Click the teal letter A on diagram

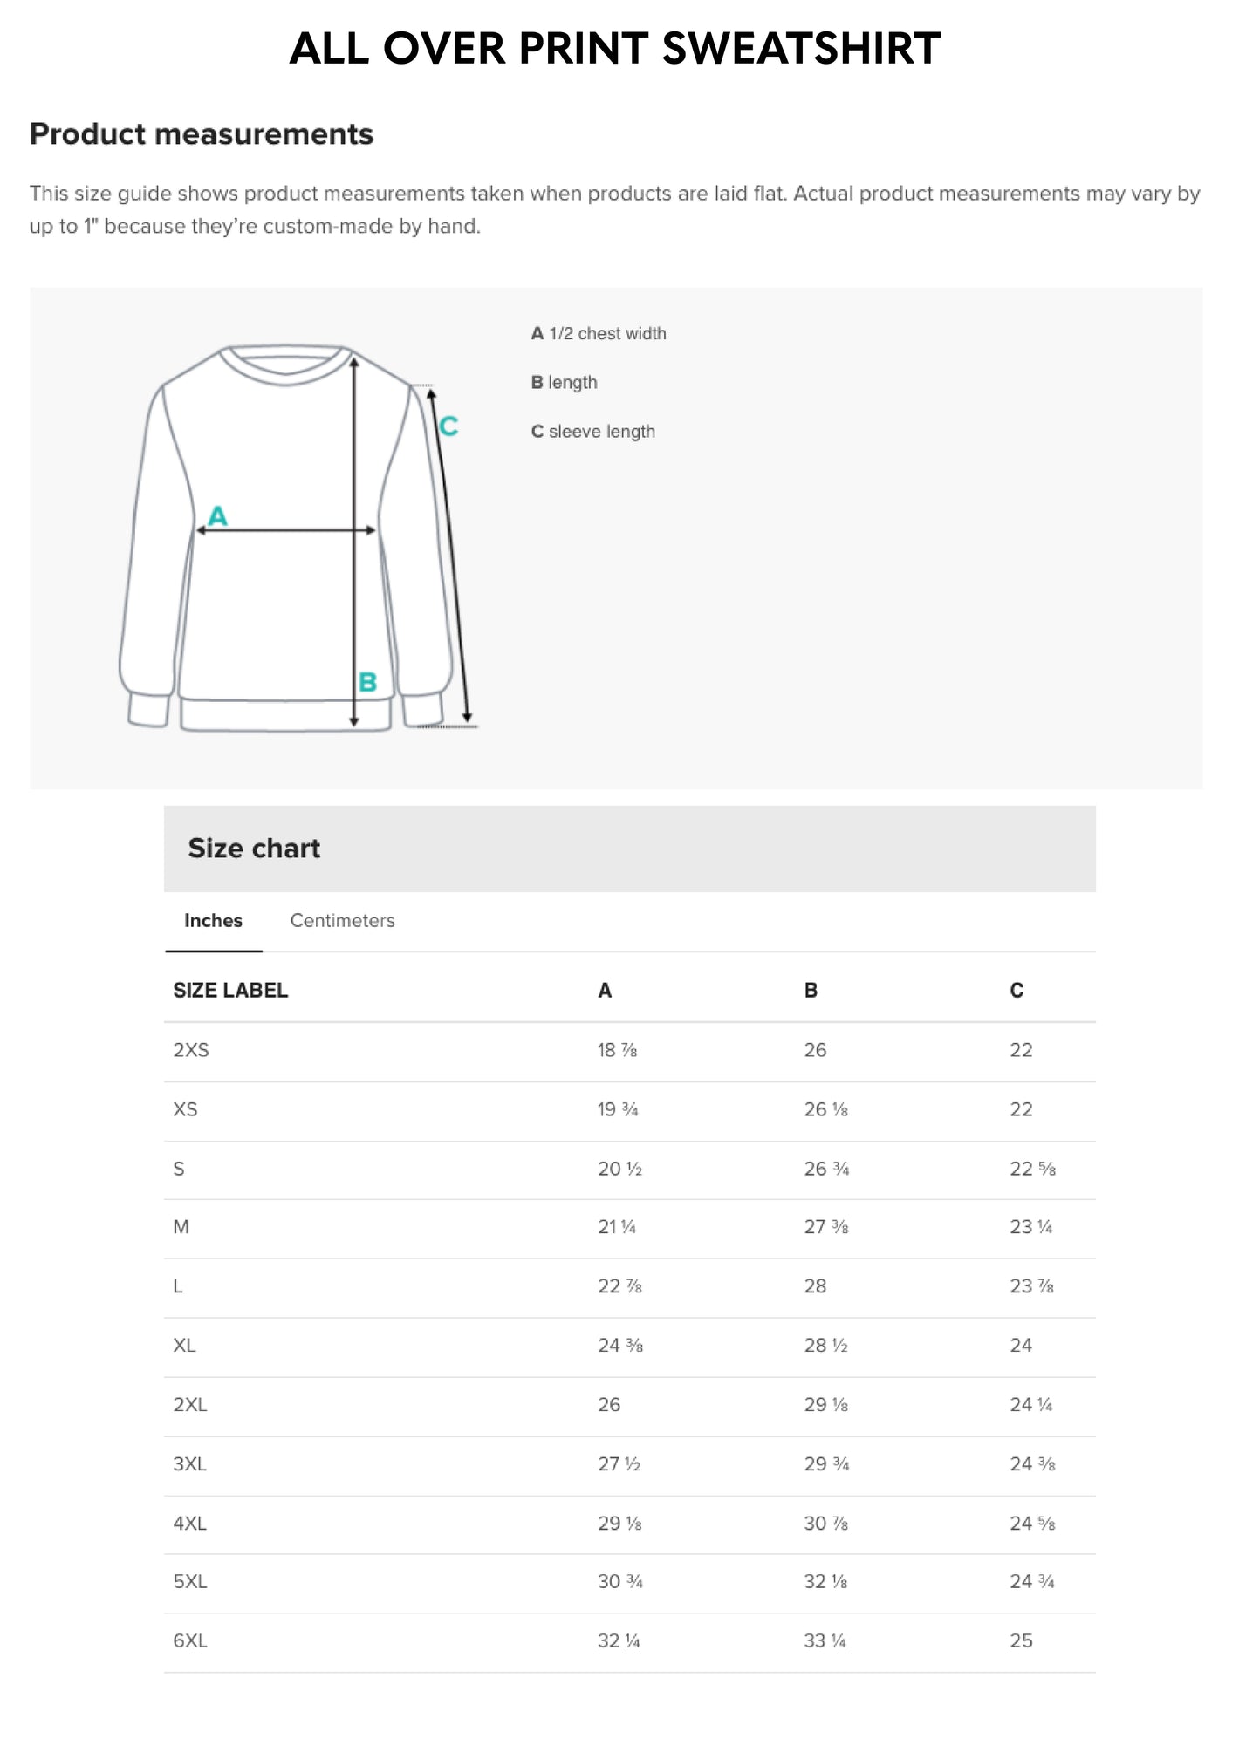218,515
